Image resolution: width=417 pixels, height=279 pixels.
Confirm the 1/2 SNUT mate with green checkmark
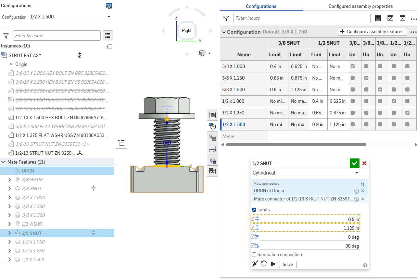click(354, 163)
